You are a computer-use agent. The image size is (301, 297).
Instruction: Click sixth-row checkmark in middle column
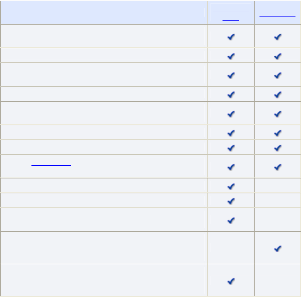[x=231, y=133]
